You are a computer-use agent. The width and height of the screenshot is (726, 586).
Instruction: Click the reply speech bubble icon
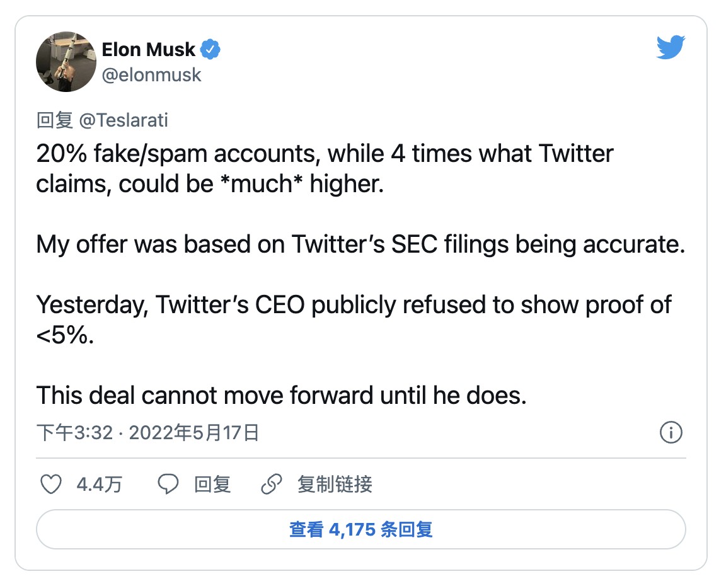point(168,484)
